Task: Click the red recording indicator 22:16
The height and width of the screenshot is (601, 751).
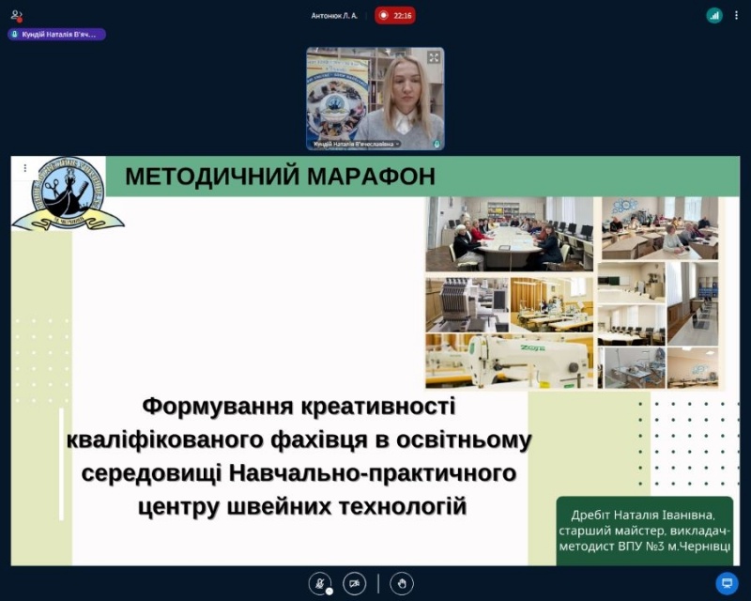Action: tap(395, 16)
